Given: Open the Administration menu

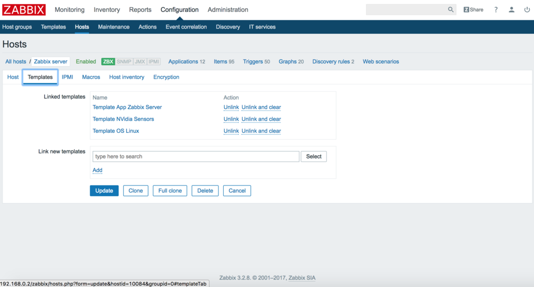Looking at the screenshot, I should pos(228,9).
